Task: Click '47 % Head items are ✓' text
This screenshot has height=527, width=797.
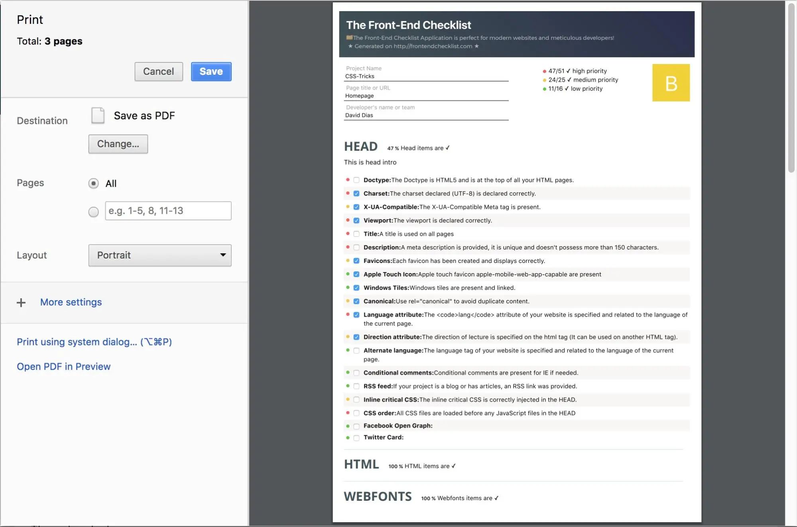Action: tap(419, 148)
